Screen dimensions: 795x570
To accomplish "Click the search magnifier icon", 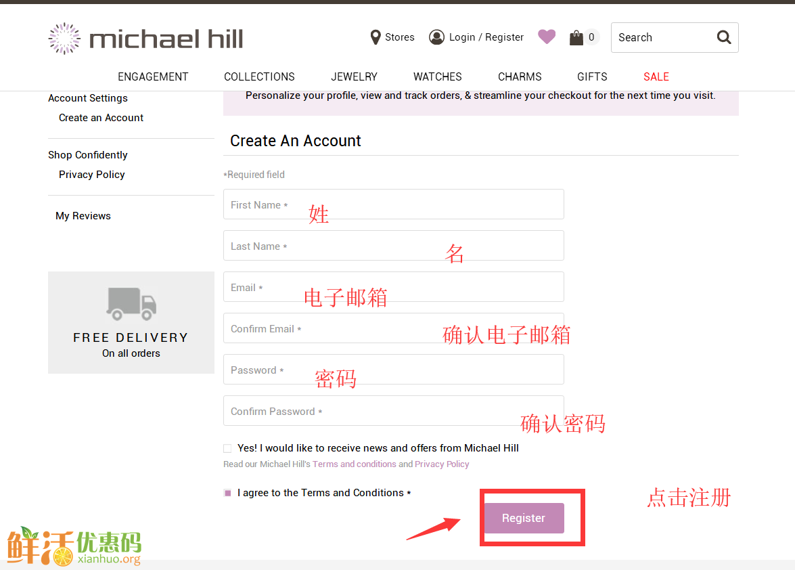I will click(723, 37).
